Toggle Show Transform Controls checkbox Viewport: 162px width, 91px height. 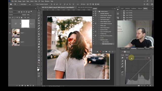coord(35,4)
